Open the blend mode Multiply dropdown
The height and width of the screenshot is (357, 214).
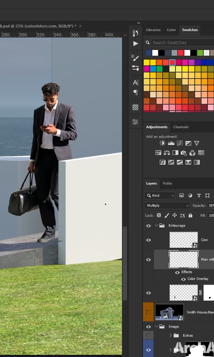point(167,205)
